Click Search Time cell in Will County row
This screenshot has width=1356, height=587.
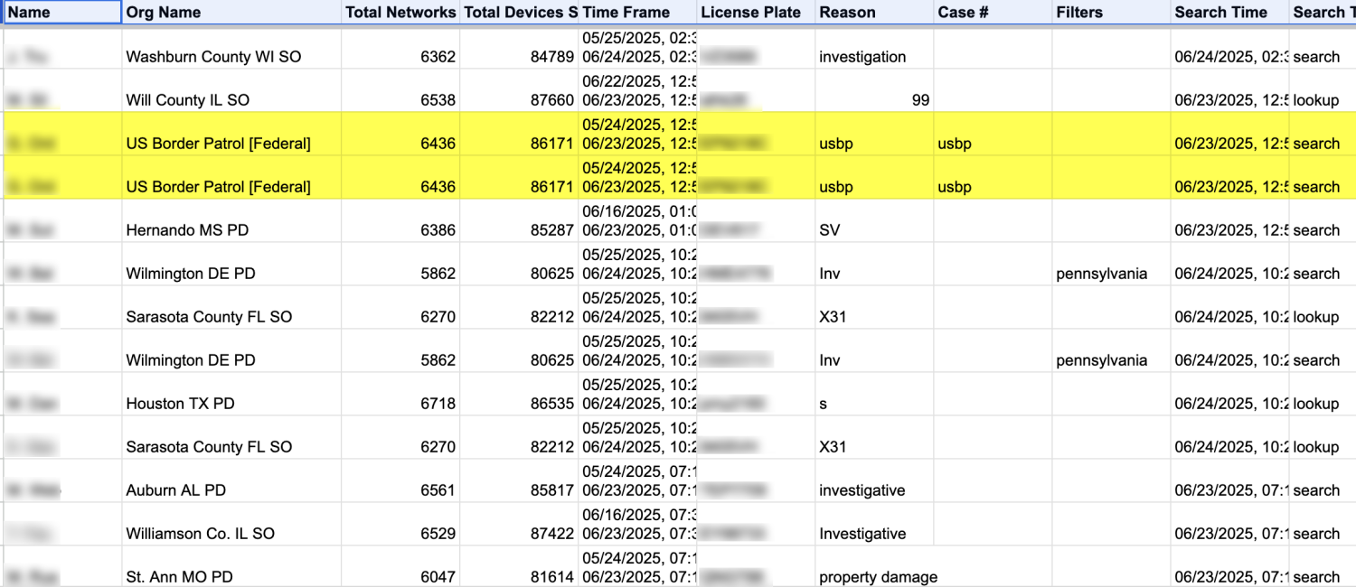tap(1229, 91)
